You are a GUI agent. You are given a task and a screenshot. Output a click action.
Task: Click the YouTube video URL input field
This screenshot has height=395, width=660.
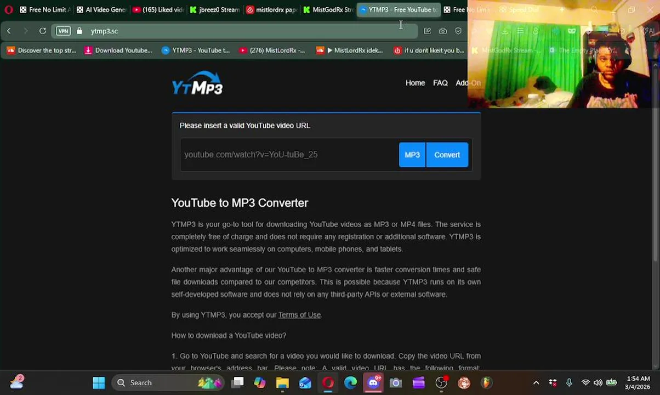[289, 155]
